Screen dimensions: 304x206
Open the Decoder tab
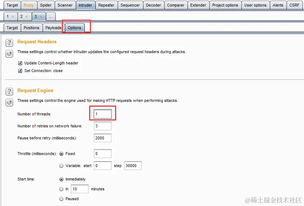click(x=153, y=5)
